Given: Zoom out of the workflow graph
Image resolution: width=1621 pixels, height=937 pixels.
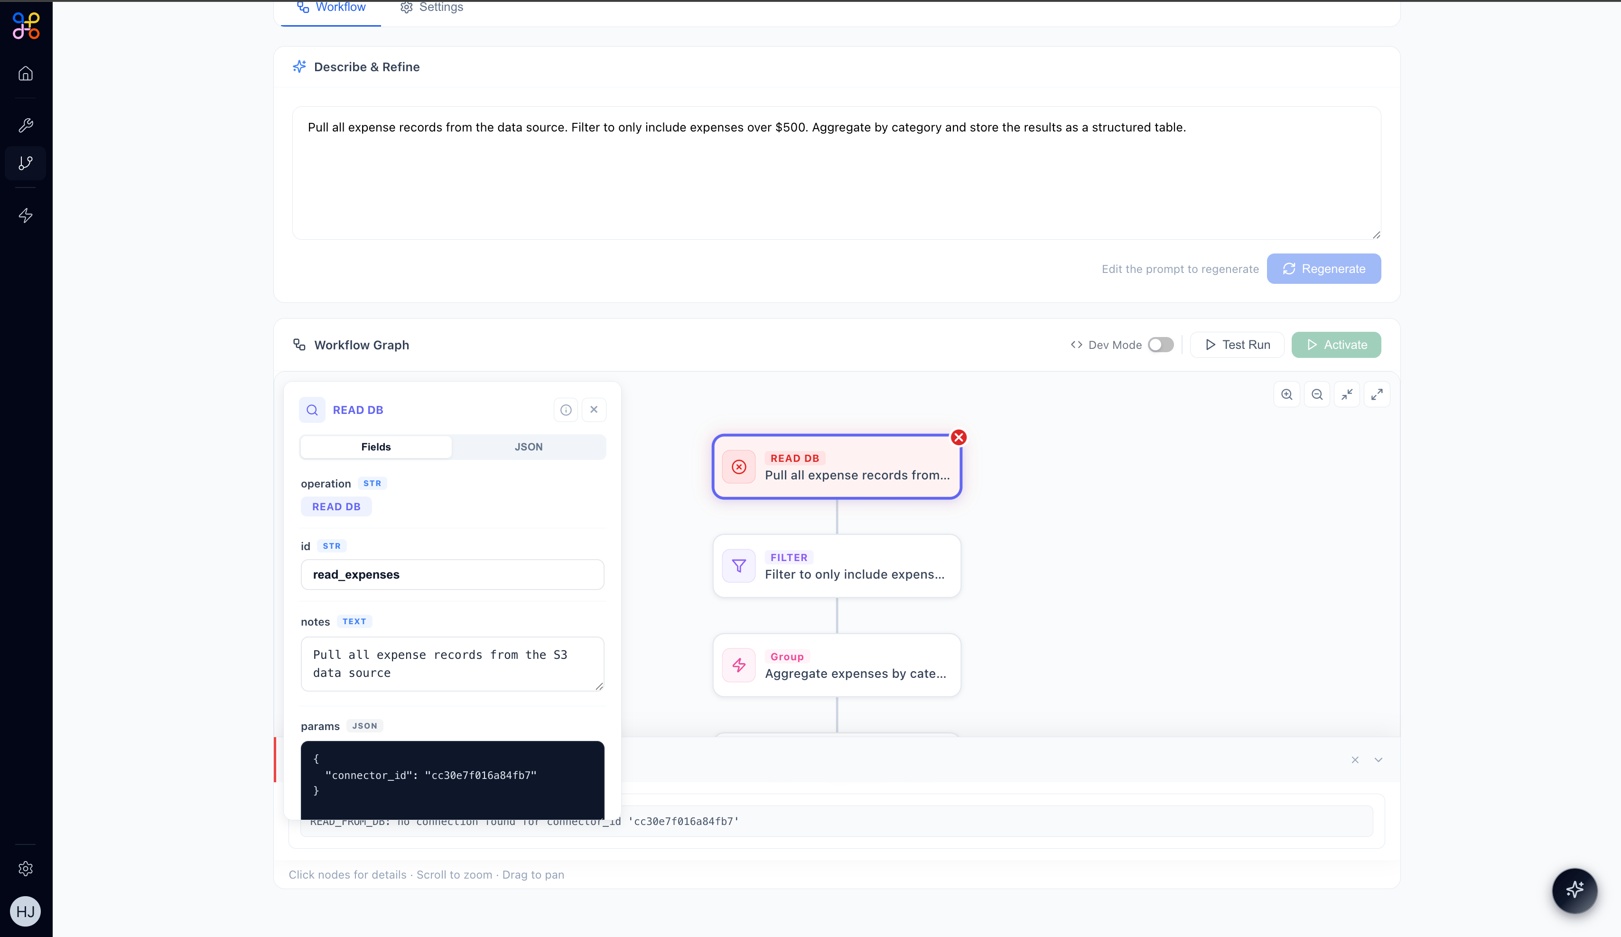Looking at the screenshot, I should coord(1317,394).
